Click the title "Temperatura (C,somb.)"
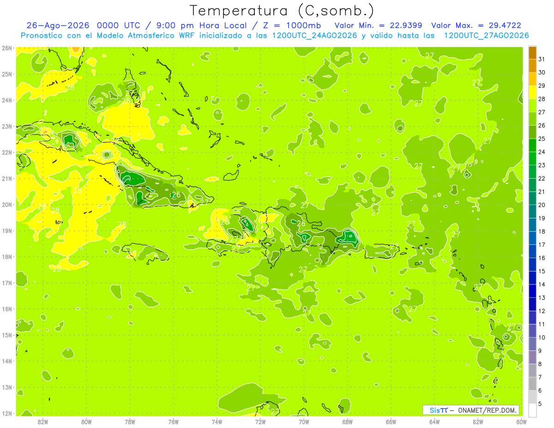This screenshot has width=554, height=428. [x=282, y=11]
